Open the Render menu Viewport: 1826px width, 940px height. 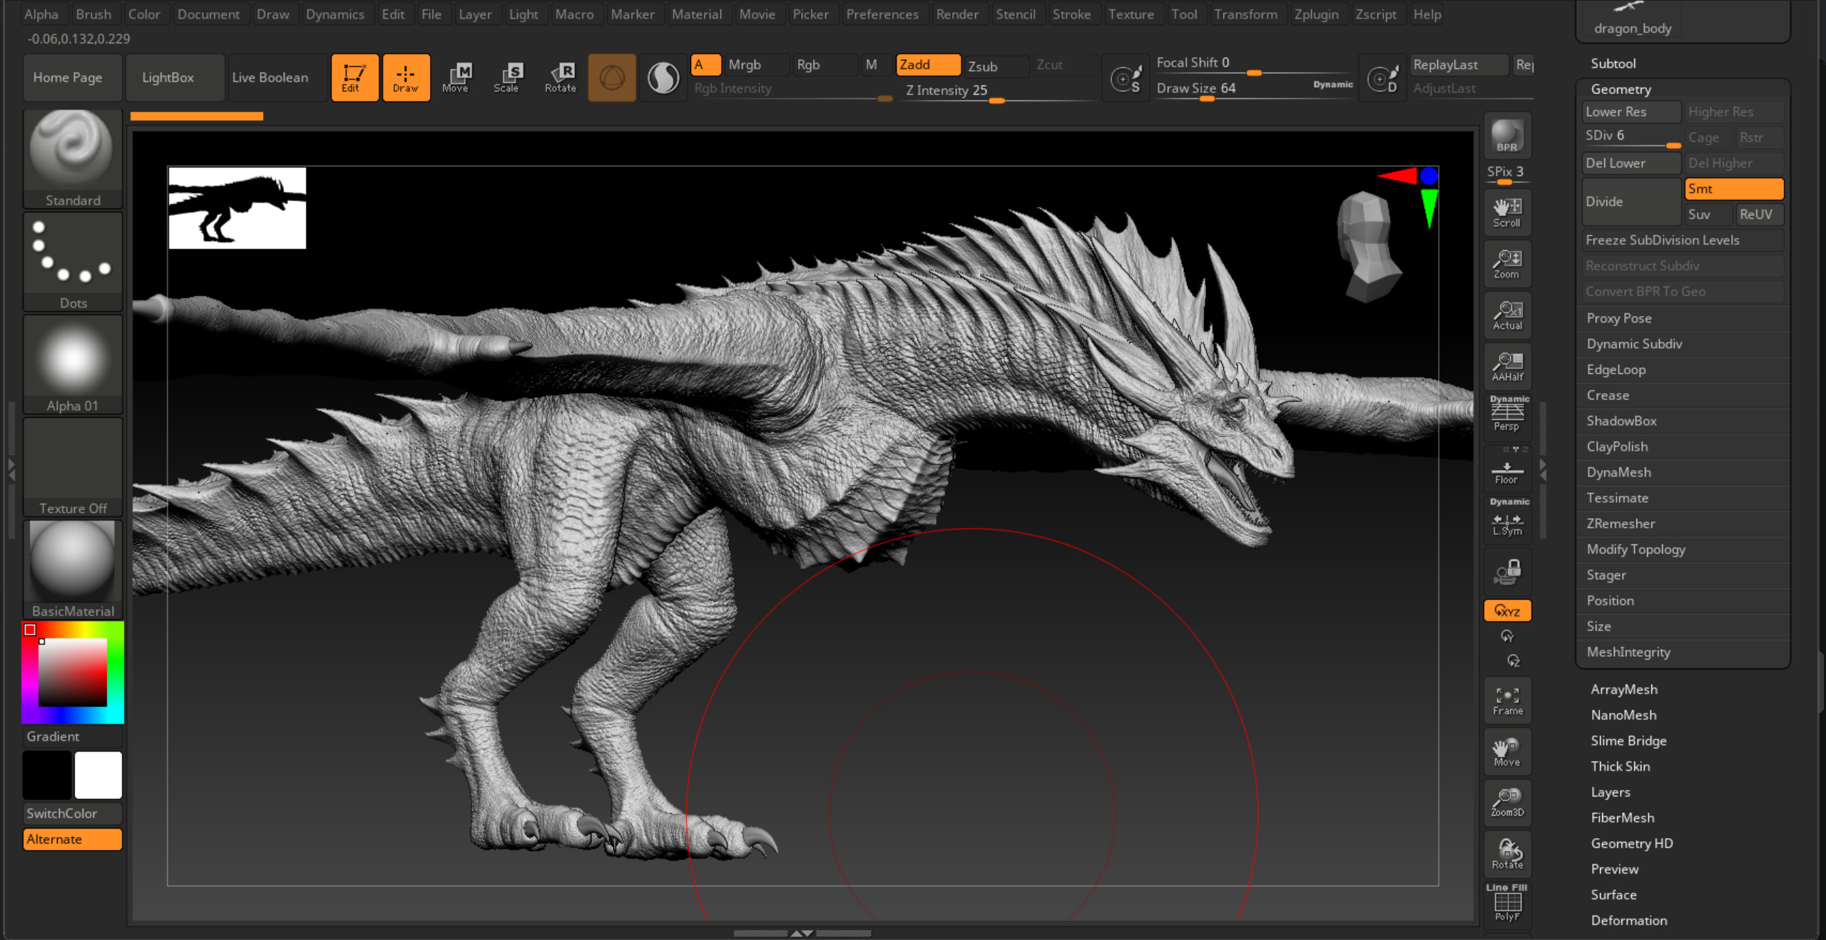click(957, 14)
